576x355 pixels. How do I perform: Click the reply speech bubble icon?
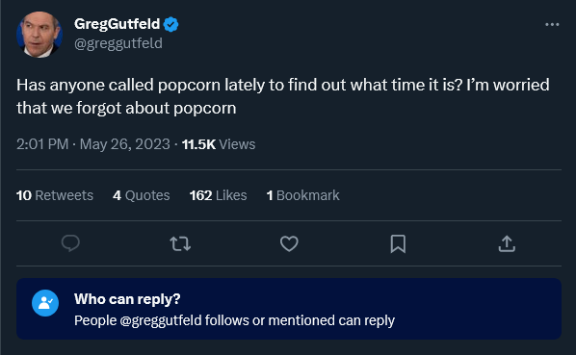tap(70, 243)
